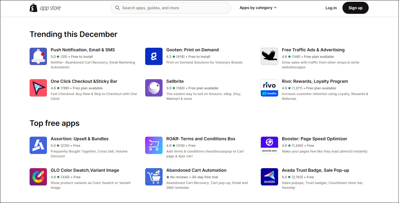The image size is (399, 203).
Task: Open the Free Traffic Ads bird icon
Action: click(x=269, y=56)
